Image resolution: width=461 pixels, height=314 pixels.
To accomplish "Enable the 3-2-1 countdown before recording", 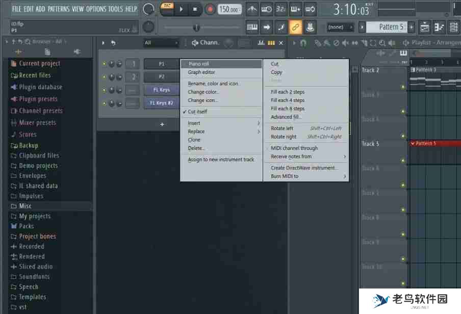I will pos(281,9).
